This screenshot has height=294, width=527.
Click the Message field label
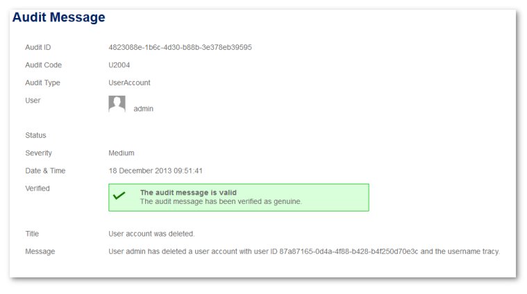40,252
